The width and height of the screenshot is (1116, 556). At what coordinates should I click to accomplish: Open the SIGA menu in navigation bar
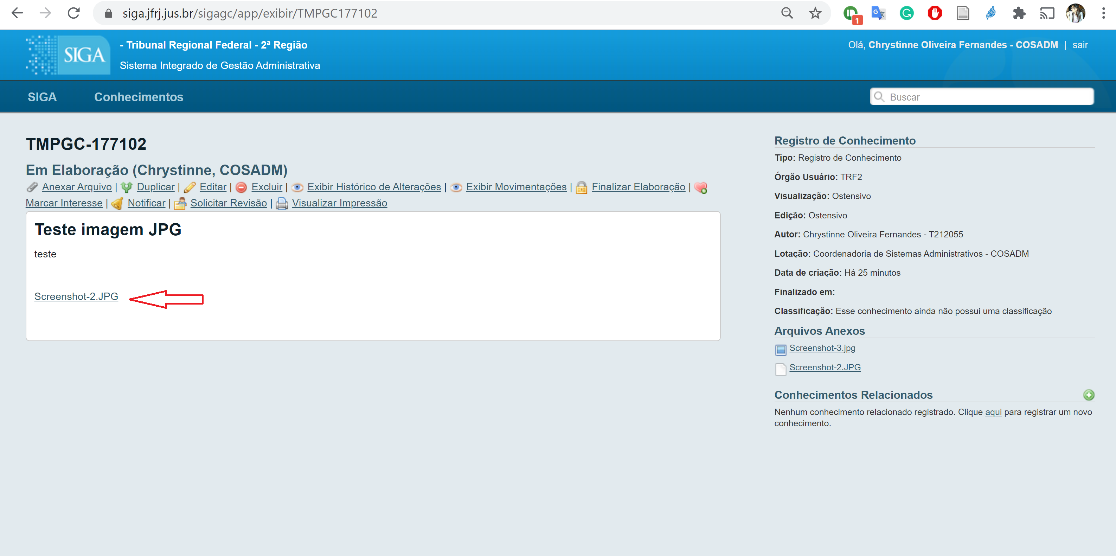[x=42, y=97]
